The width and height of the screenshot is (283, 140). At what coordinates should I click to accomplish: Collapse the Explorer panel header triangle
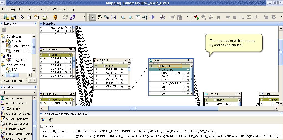[1, 24]
